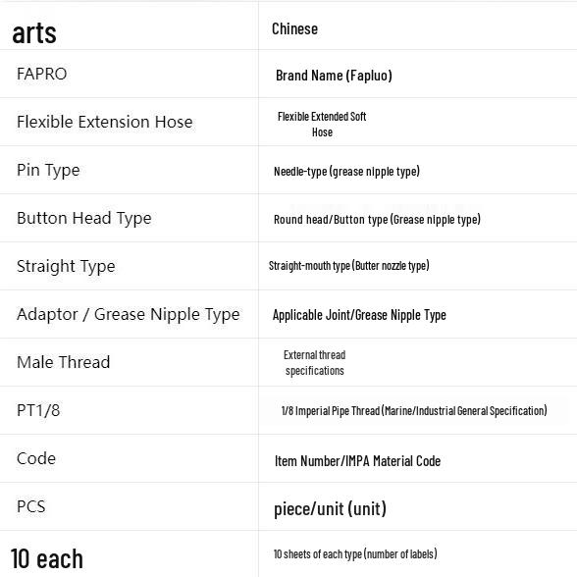577x577 pixels.
Task: Select 'Straight-mouth type (Butter nozzle type)' text
Action: click(x=349, y=266)
